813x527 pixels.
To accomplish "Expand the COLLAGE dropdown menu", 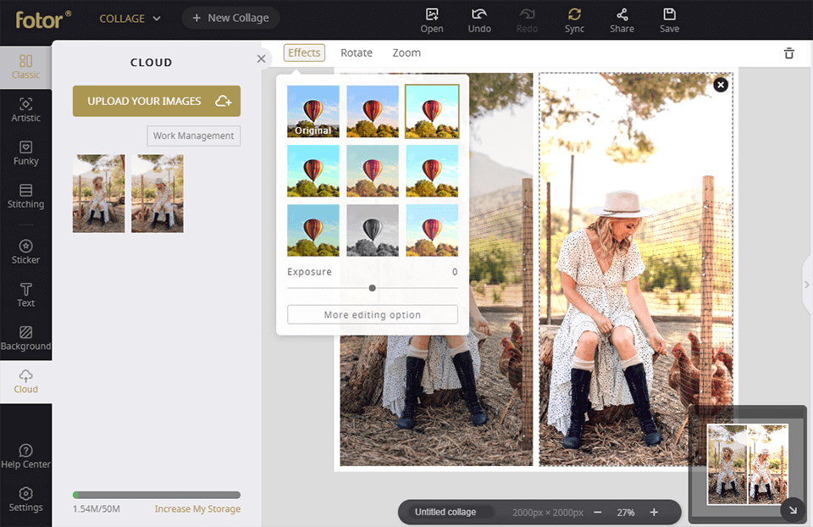I will click(130, 19).
